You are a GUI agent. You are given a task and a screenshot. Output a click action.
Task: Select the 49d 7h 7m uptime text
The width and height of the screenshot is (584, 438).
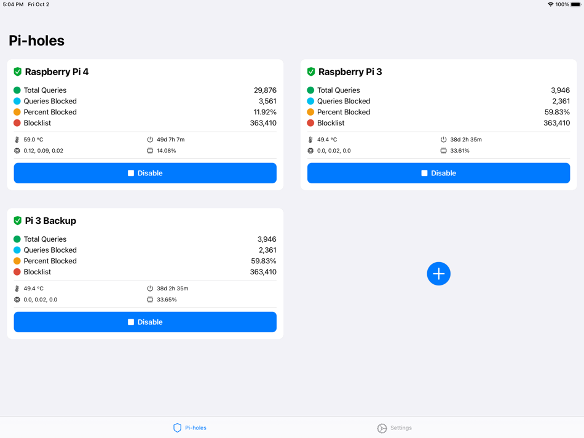coord(170,140)
